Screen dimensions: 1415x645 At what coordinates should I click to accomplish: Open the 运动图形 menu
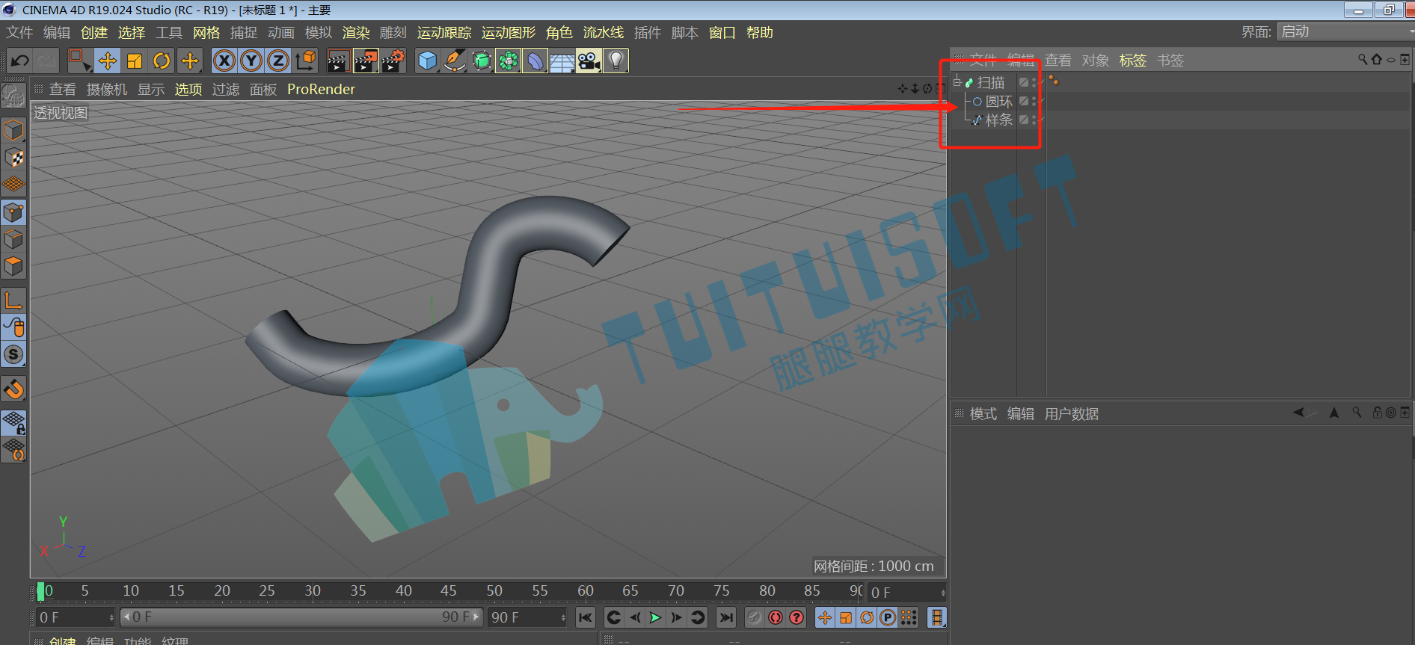[509, 33]
